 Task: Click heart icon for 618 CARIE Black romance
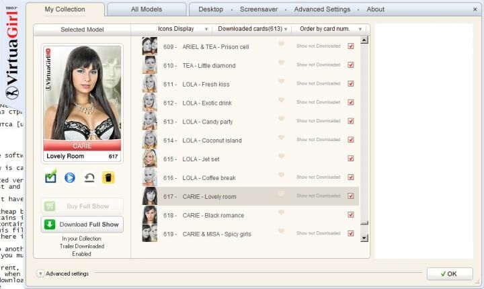[281, 212]
